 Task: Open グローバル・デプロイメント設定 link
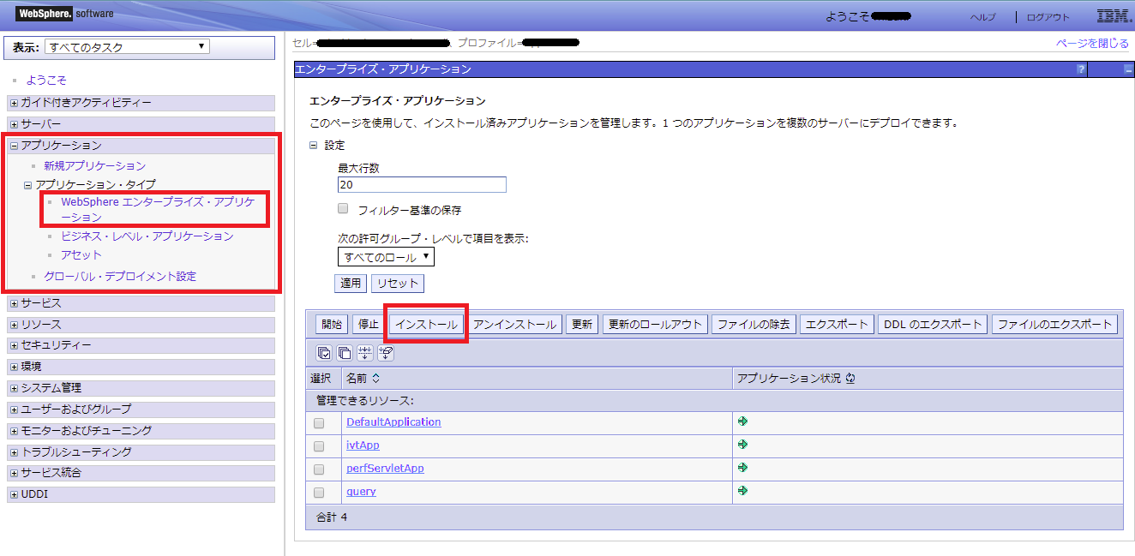click(x=120, y=276)
